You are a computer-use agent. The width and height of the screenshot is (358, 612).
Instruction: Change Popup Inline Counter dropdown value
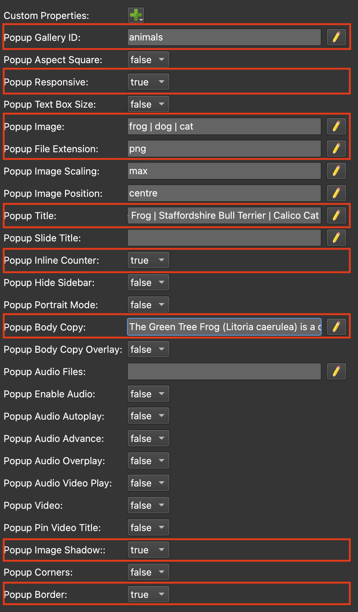pyautogui.click(x=148, y=260)
